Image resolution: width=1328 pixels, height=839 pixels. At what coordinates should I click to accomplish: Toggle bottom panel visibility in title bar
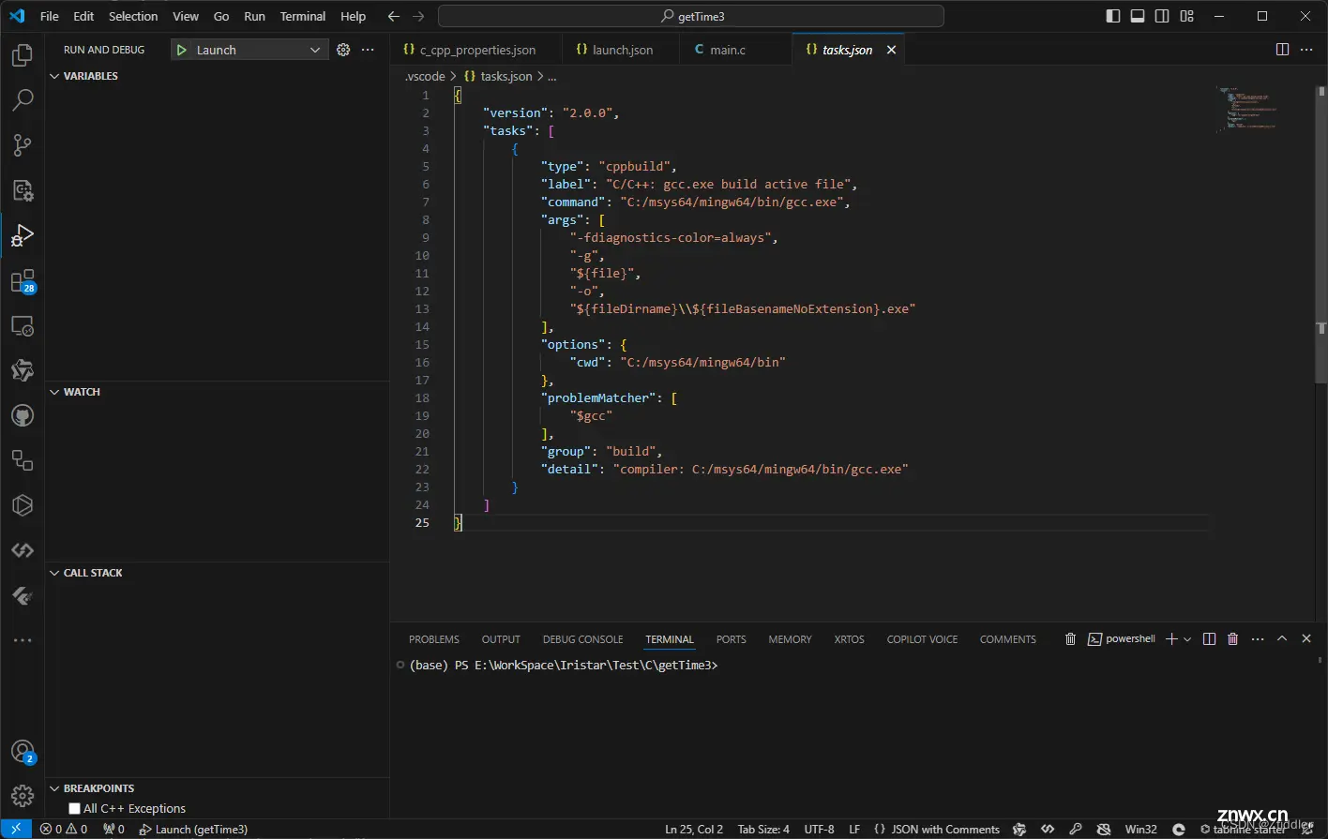pos(1138,16)
